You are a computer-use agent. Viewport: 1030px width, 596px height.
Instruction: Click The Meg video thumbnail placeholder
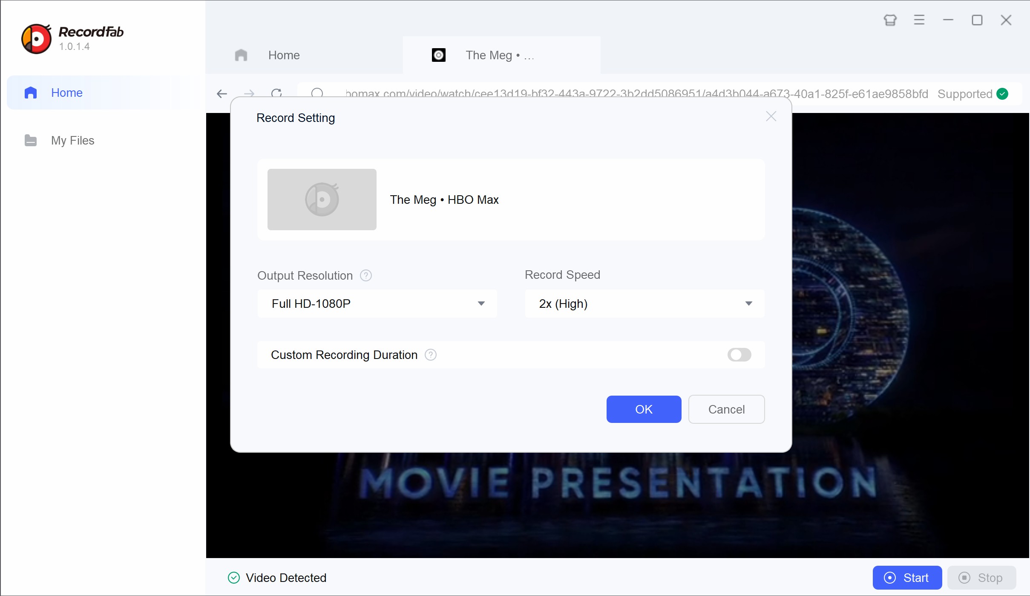322,200
